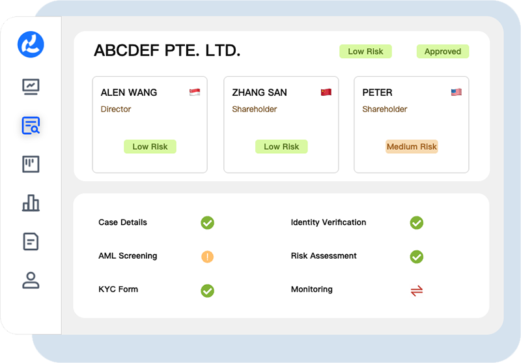This screenshot has width=521, height=363.
Task: Click red arrows icon beside Monitoring
Action: 416,291
